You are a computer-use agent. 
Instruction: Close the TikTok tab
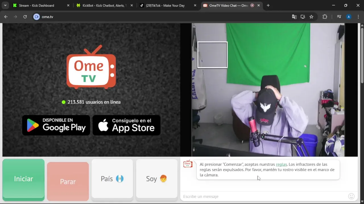tap(195, 5)
